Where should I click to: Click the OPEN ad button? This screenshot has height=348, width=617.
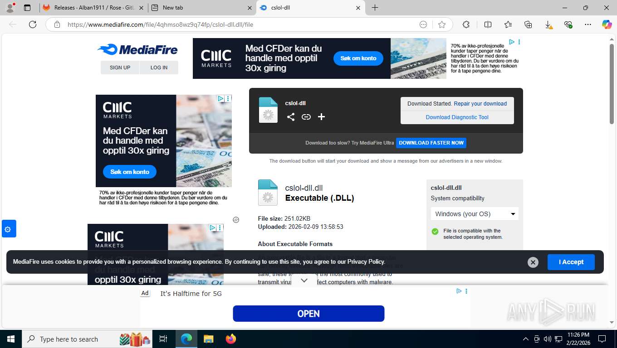(x=308, y=314)
